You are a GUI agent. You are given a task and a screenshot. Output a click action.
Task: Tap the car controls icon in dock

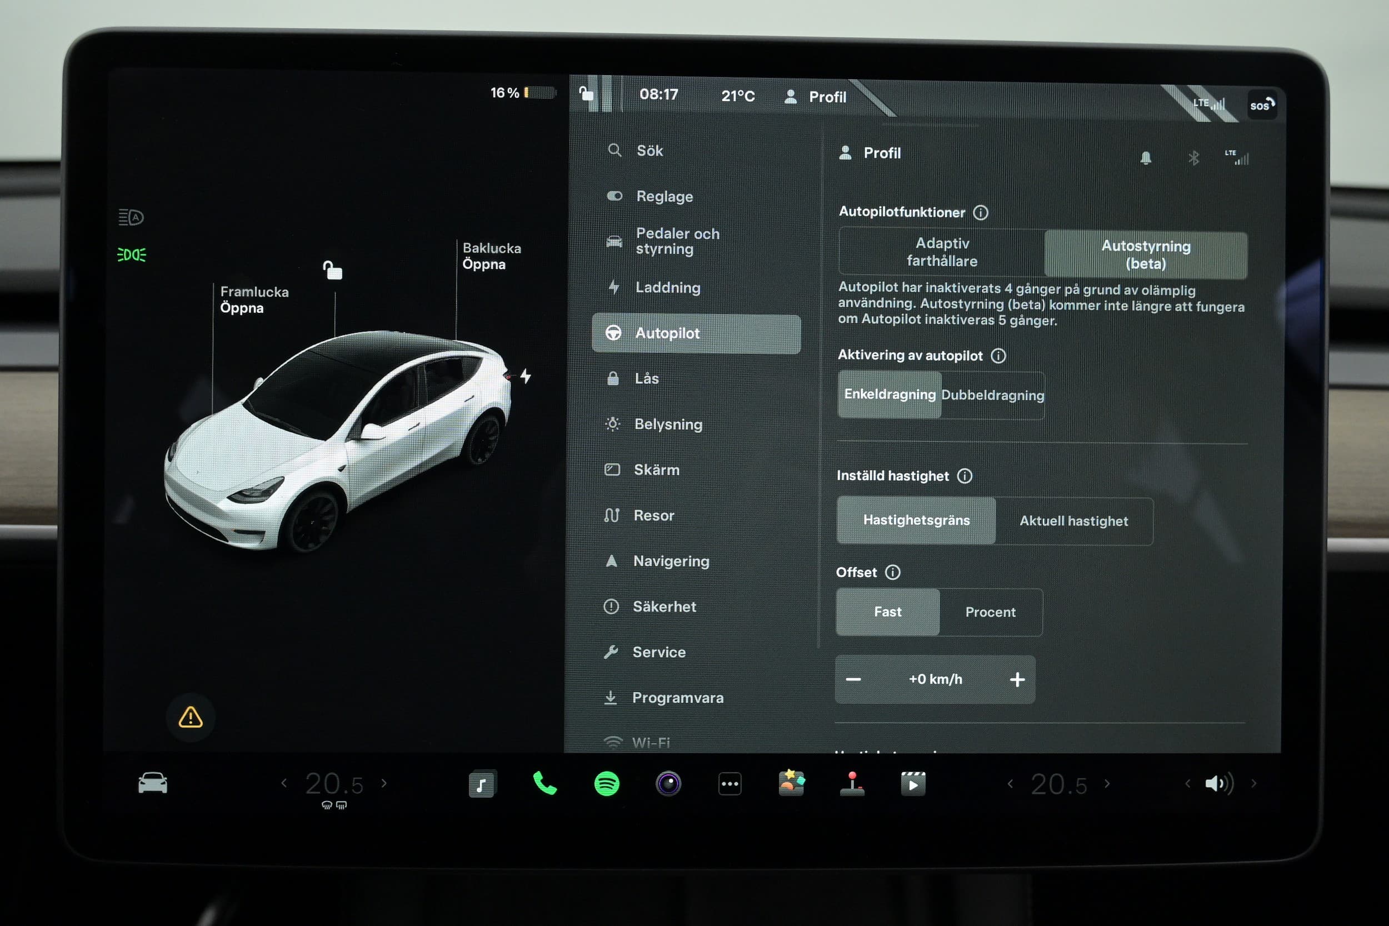(153, 784)
